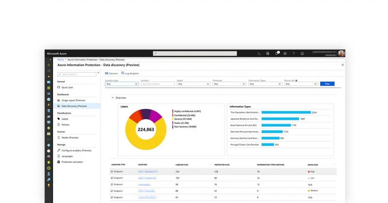388x203 pixels.
Task: Click the Quick start icon
Action: click(x=59, y=87)
